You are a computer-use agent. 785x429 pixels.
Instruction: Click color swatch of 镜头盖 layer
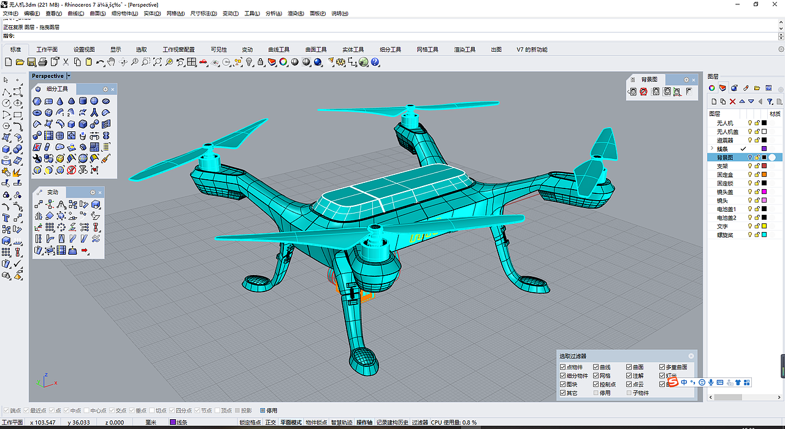point(764,191)
